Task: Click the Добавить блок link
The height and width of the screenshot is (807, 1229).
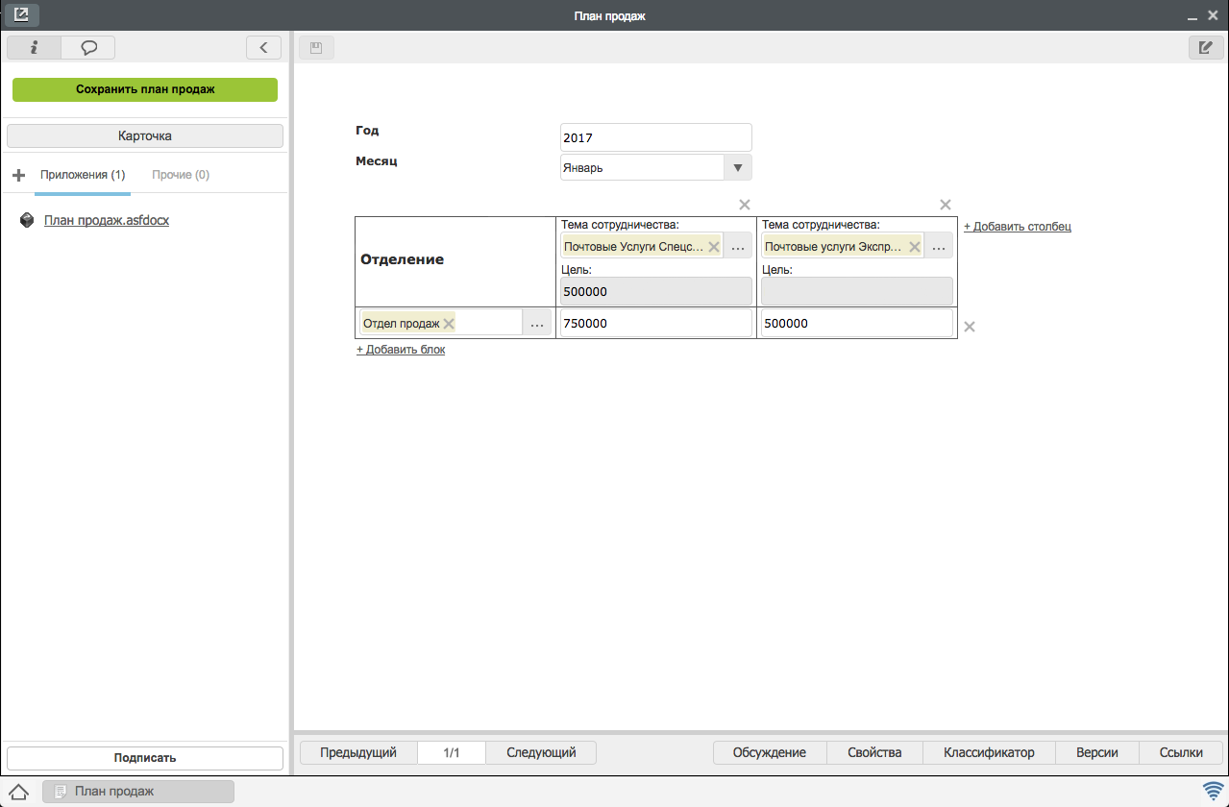Action: [401, 350]
